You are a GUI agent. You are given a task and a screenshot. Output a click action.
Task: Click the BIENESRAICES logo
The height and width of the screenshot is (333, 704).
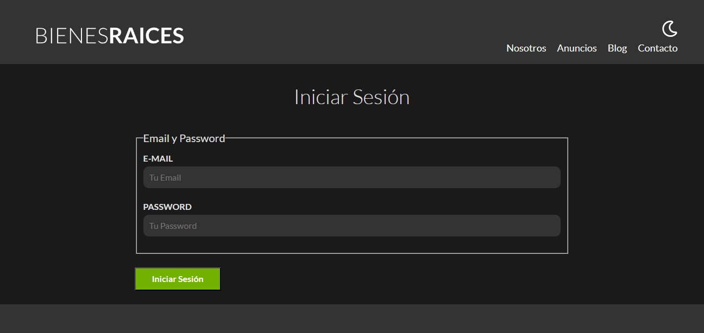110,36
